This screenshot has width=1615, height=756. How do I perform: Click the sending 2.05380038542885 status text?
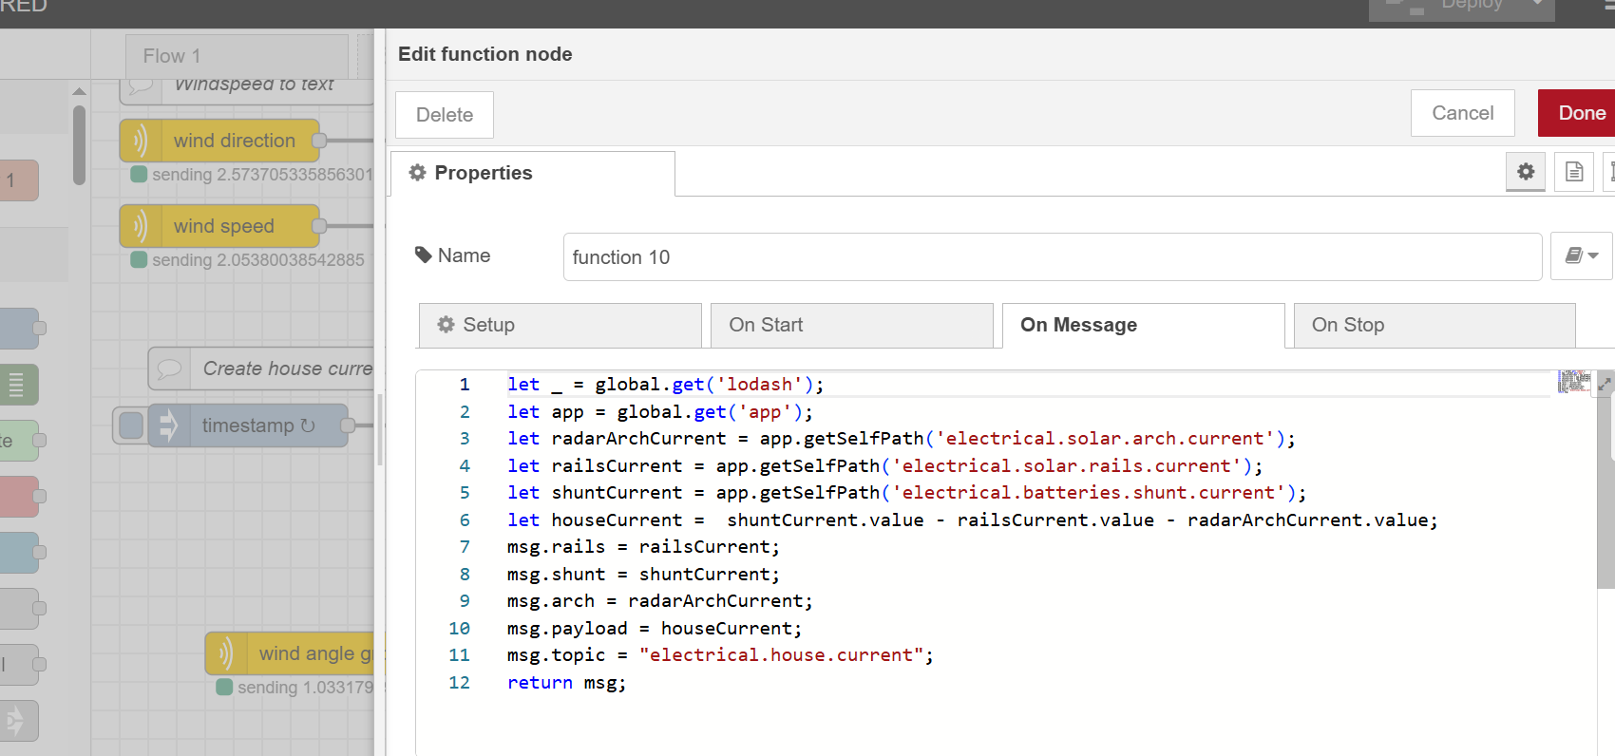tap(257, 260)
